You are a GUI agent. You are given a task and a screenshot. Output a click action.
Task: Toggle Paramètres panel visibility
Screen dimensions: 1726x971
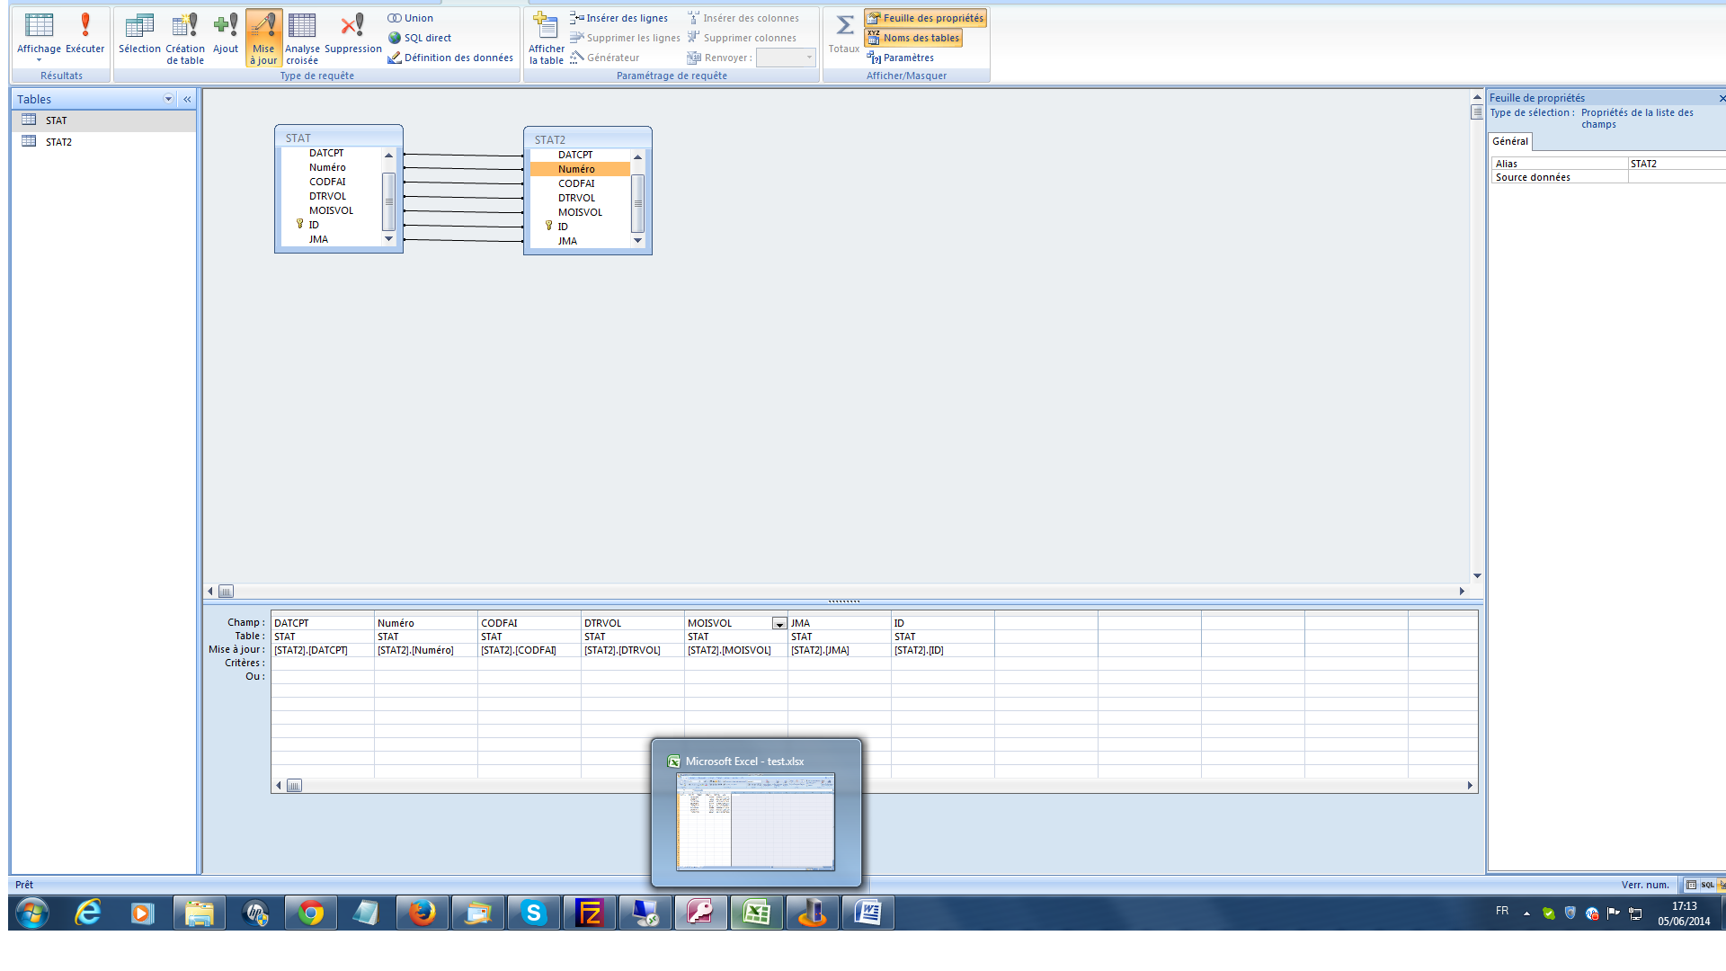click(x=903, y=56)
